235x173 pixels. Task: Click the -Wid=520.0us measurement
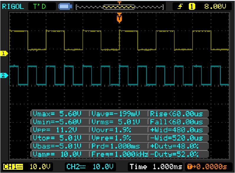tap(177, 138)
